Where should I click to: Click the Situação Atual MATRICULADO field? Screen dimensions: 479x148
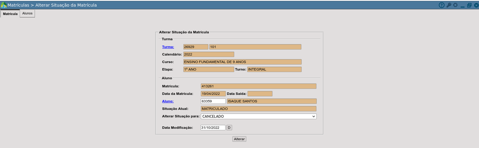[259, 109]
